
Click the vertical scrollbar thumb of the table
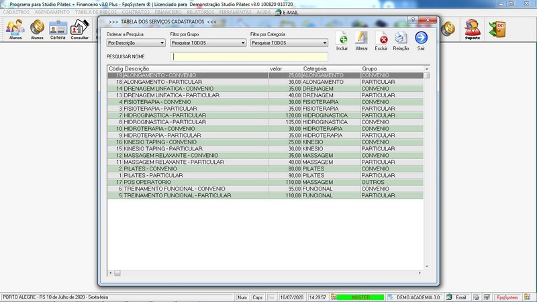(x=427, y=75)
